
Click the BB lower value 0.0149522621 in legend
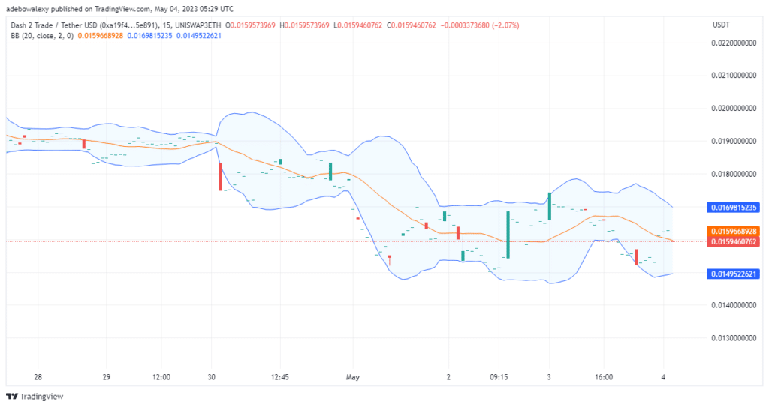pos(198,36)
